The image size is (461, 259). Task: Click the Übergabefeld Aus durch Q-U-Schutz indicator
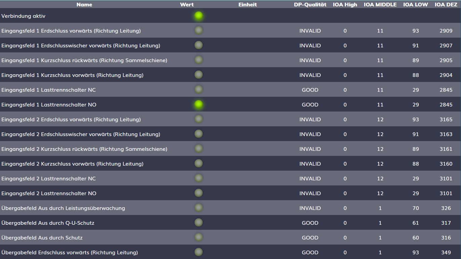pos(199,223)
